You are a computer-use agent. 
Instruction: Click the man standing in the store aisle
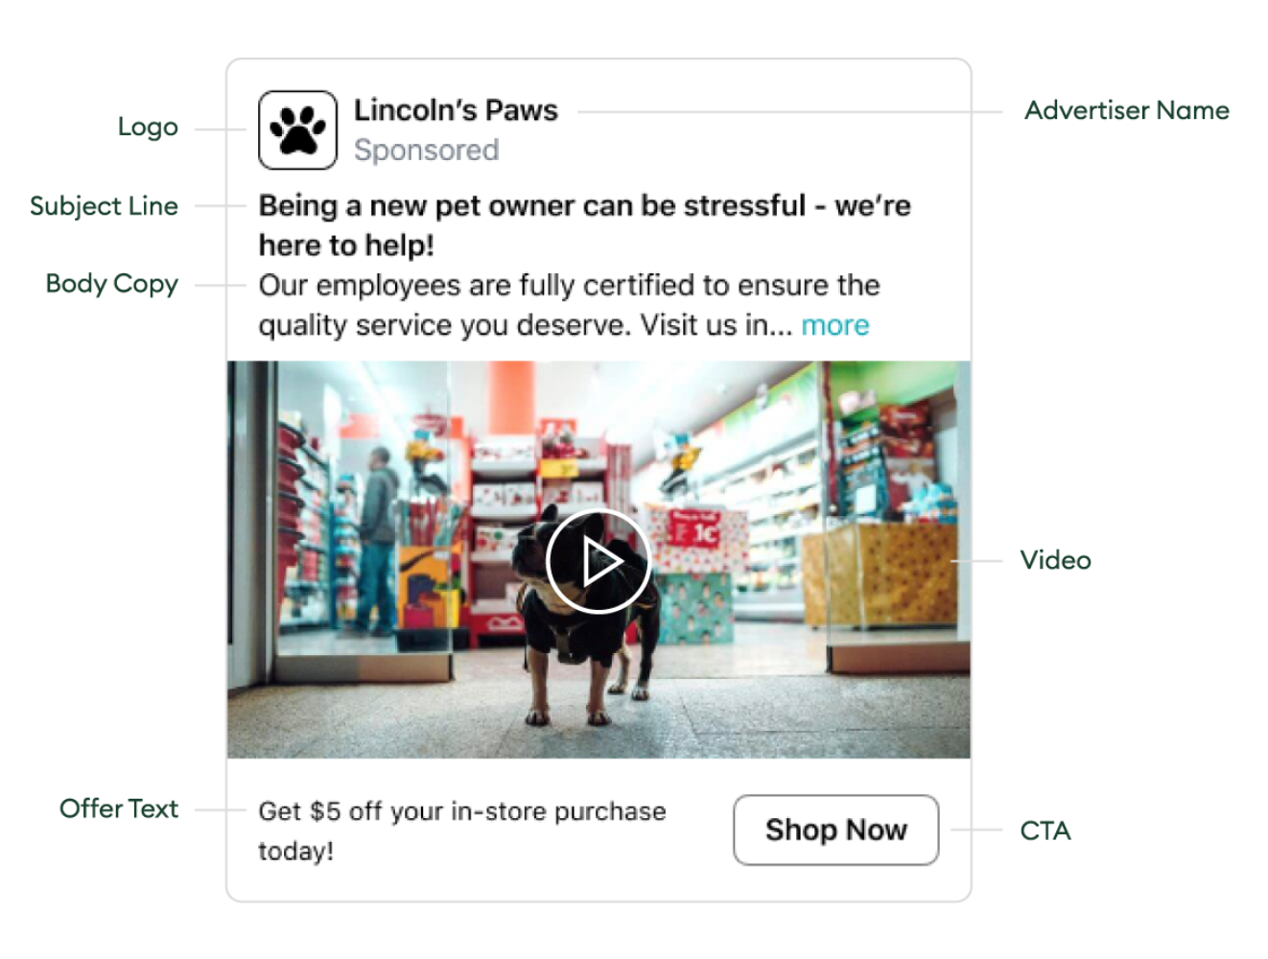pyautogui.click(x=378, y=541)
